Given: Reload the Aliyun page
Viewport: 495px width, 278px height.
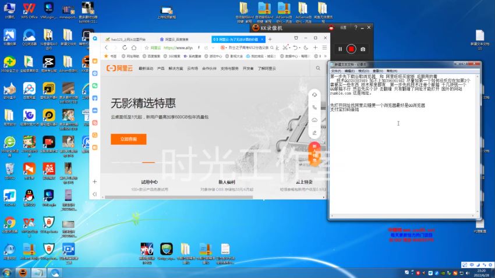Looking at the screenshot, I should [x=125, y=48].
